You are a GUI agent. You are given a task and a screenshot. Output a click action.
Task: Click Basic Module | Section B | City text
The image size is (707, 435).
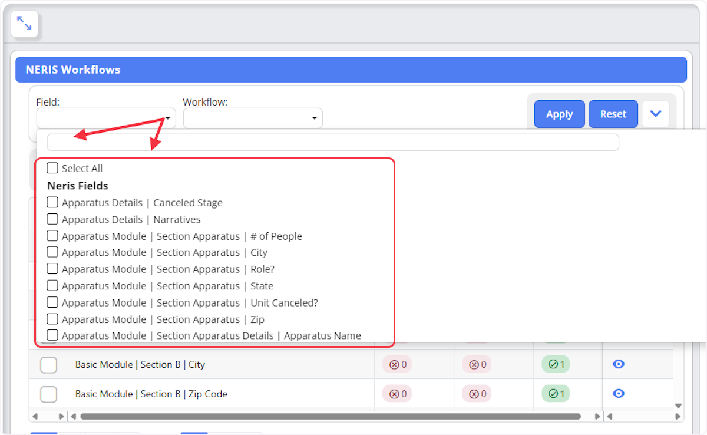140,364
